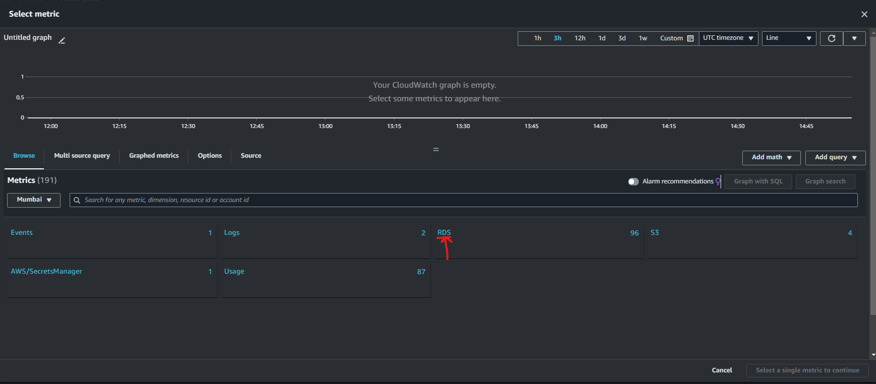The image size is (876, 384).
Task: Open the Line graph type dropdown
Action: pos(789,38)
